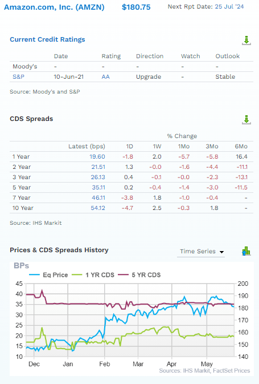Click the Rating column header
Image resolution: width=259 pixels, height=384 pixels.
[x=111, y=56]
